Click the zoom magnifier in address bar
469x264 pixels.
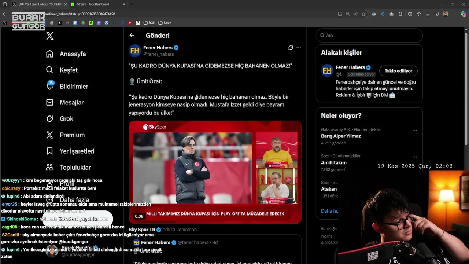(x=348, y=14)
